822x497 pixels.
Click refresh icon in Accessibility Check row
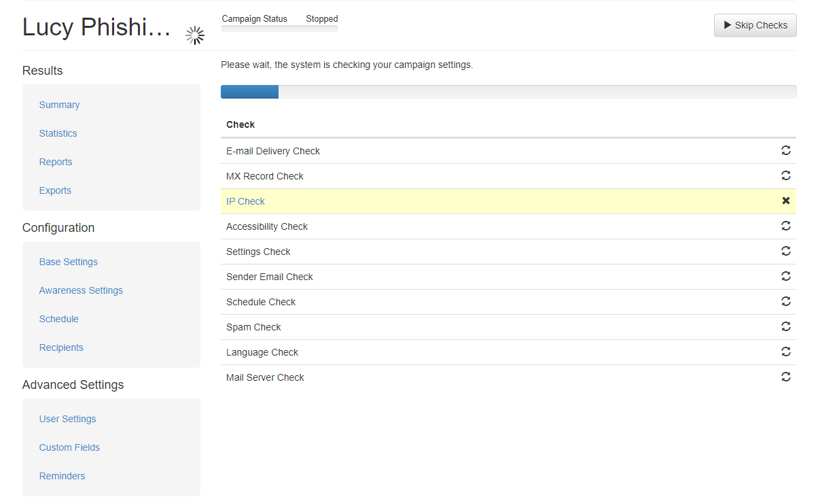[786, 226]
